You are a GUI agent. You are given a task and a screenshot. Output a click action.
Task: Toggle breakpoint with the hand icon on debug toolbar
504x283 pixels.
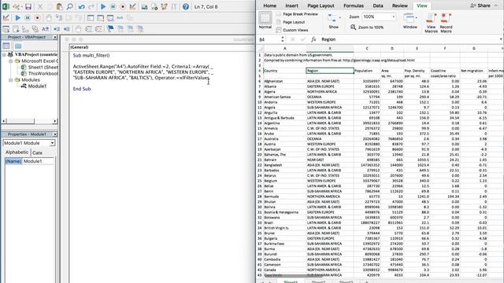point(49,18)
